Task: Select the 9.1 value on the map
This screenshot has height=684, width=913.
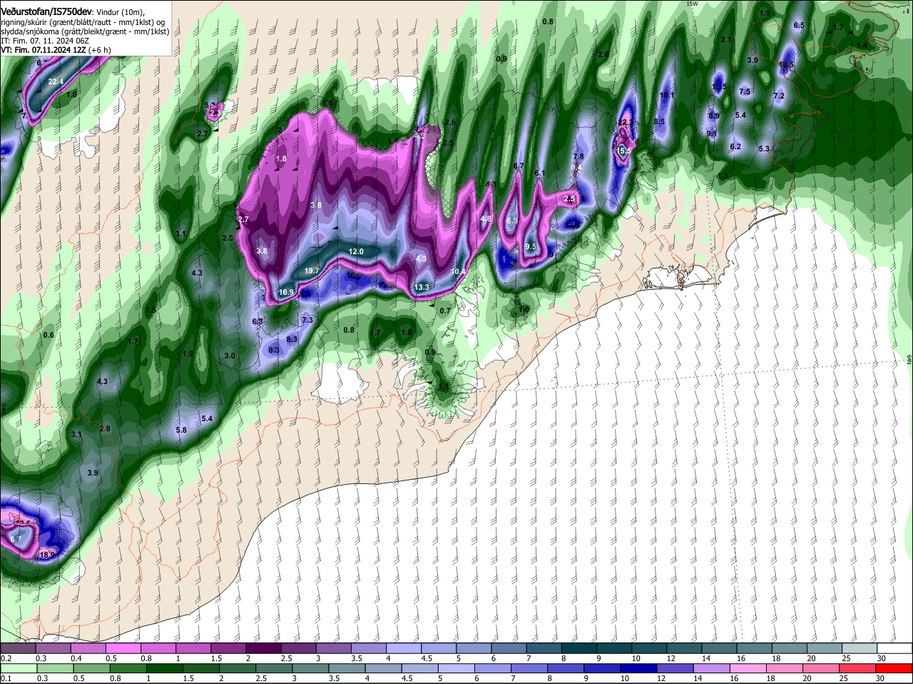Action: click(712, 134)
